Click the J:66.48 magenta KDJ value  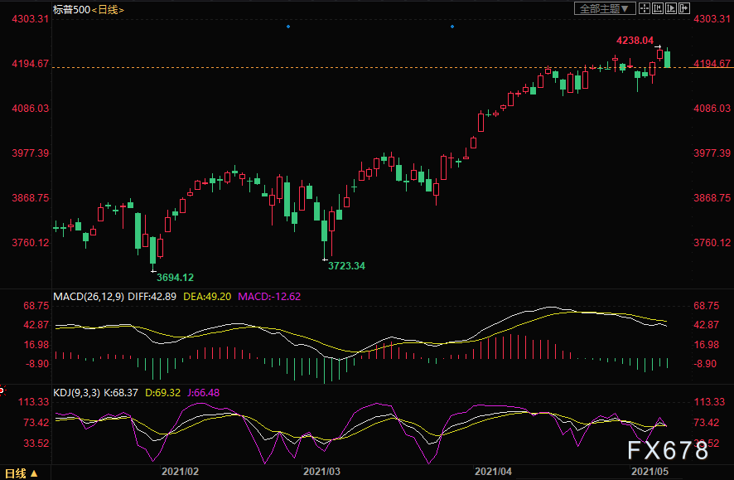click(x=204, y=392)
